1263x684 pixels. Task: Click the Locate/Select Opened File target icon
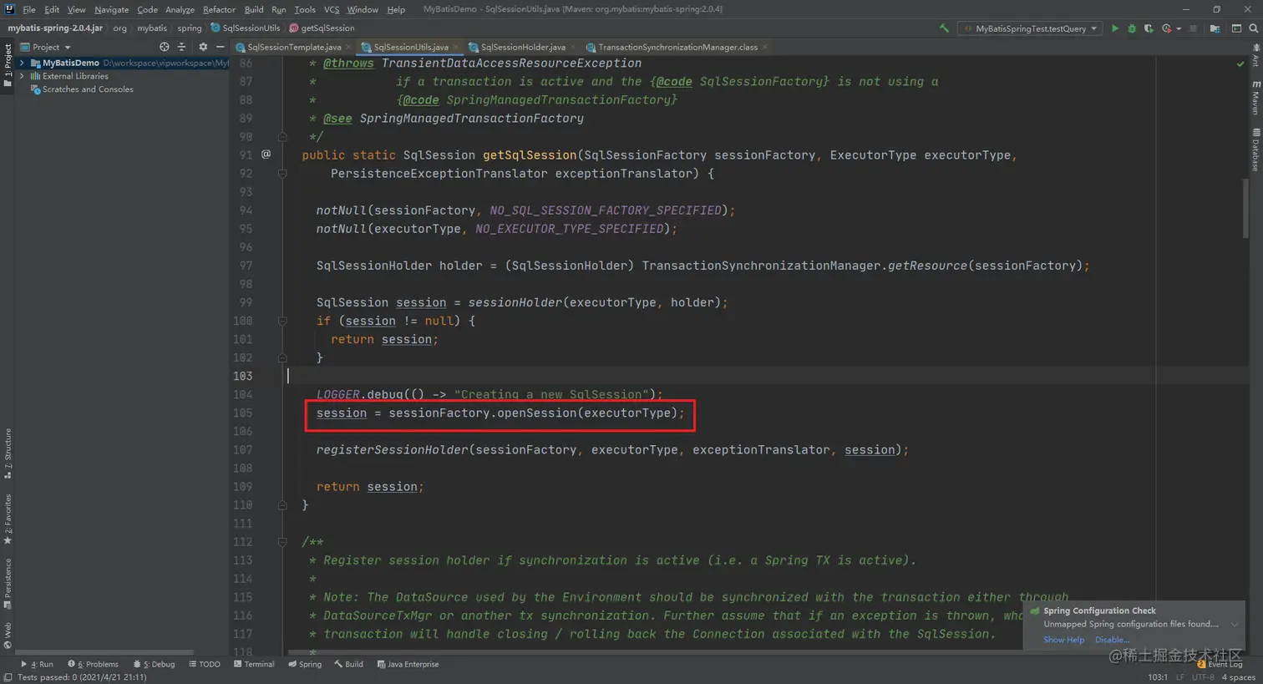coord(164,47)
